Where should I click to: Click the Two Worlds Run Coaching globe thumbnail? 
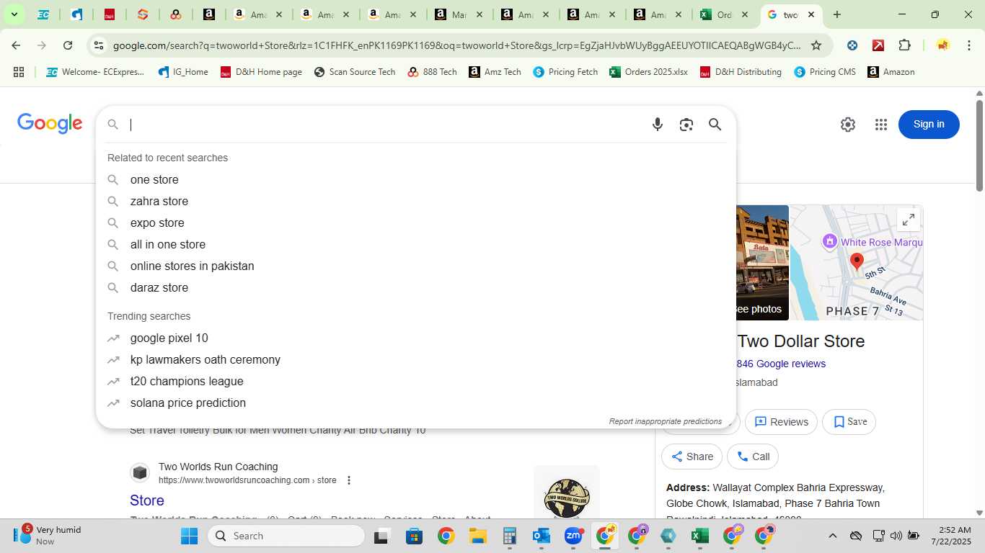pyautogui.click(x=567, y=493)
